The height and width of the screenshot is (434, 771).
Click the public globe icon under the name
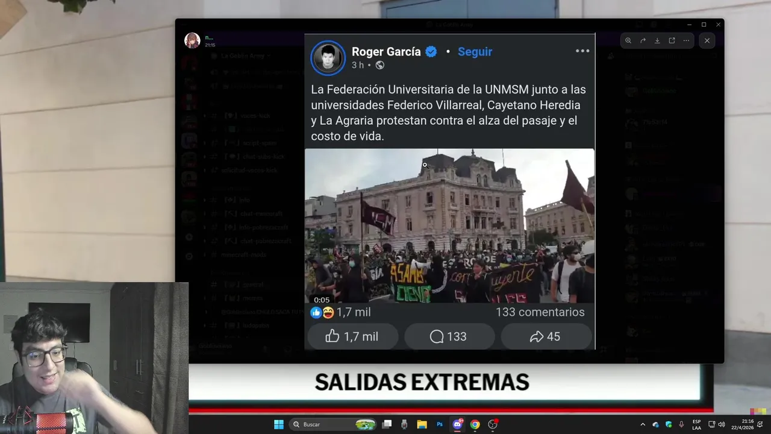[379, 65]
